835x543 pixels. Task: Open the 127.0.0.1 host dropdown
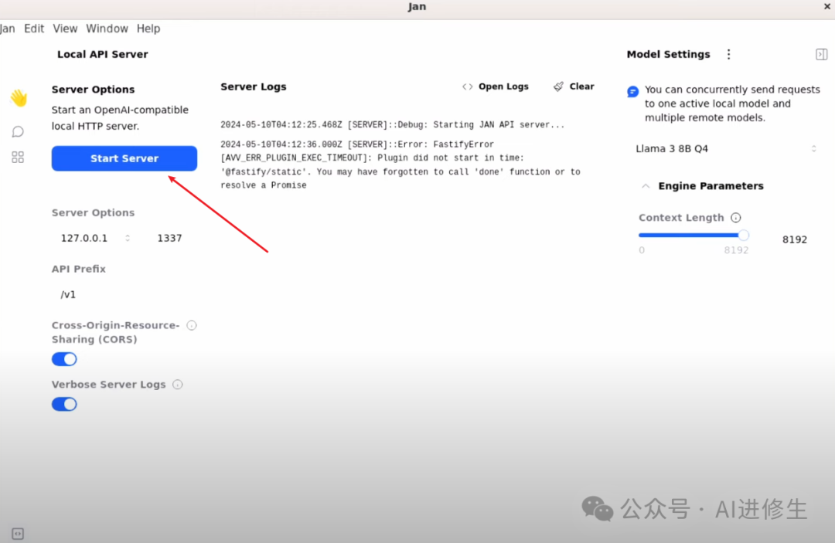[94, 238]
